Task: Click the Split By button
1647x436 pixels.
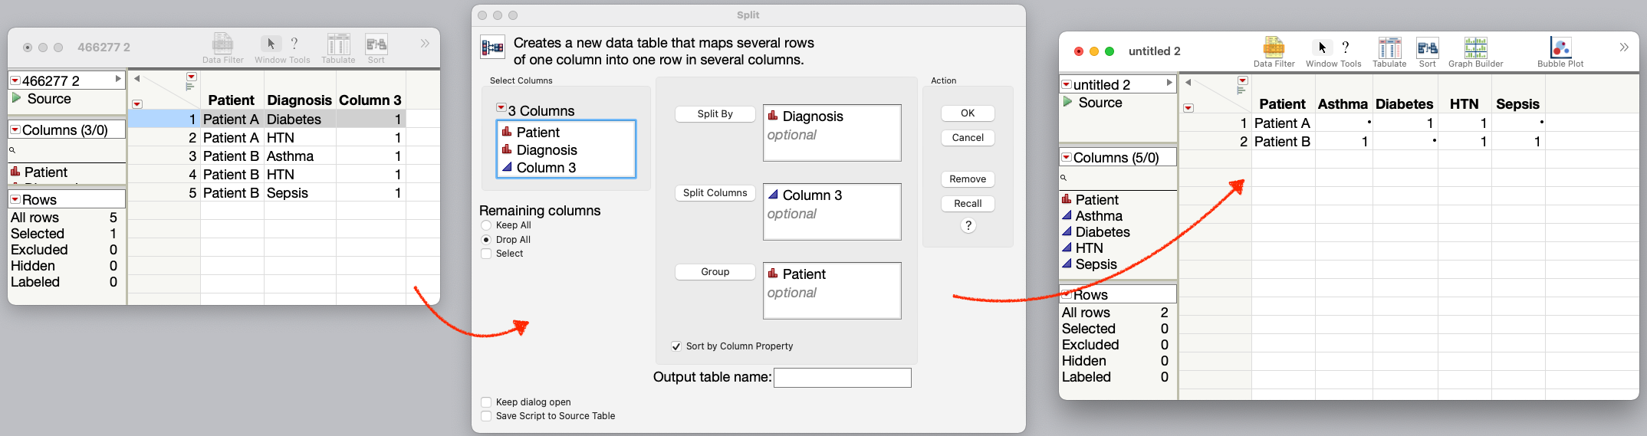Action: tap(715, 114)
